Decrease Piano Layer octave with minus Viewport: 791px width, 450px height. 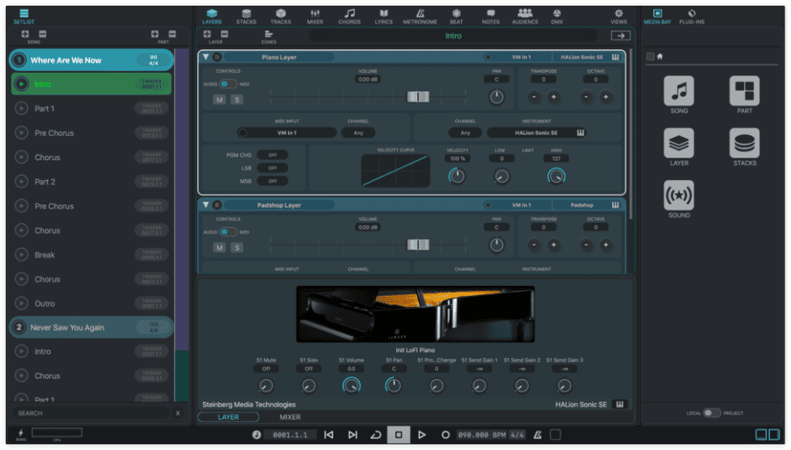586,97
